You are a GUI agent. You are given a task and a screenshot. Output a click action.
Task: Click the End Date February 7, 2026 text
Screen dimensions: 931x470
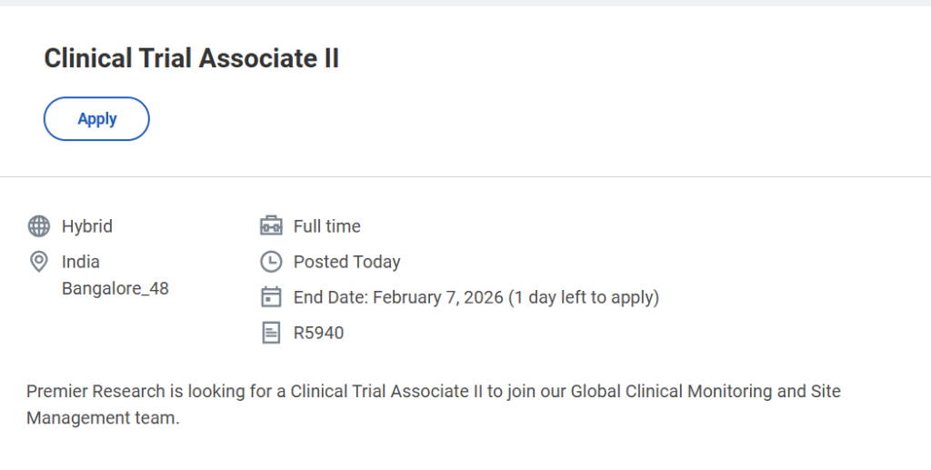(x=398, y=297)
